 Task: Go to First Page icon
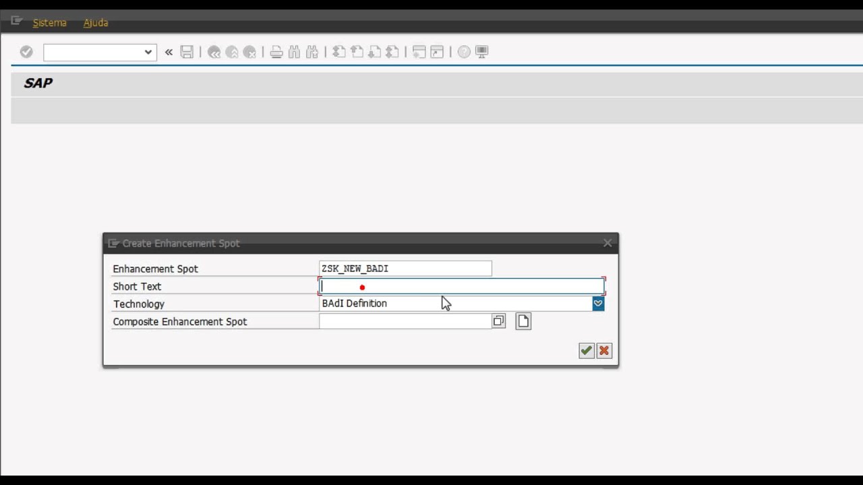pyautogui.click(x=339, y=52)
